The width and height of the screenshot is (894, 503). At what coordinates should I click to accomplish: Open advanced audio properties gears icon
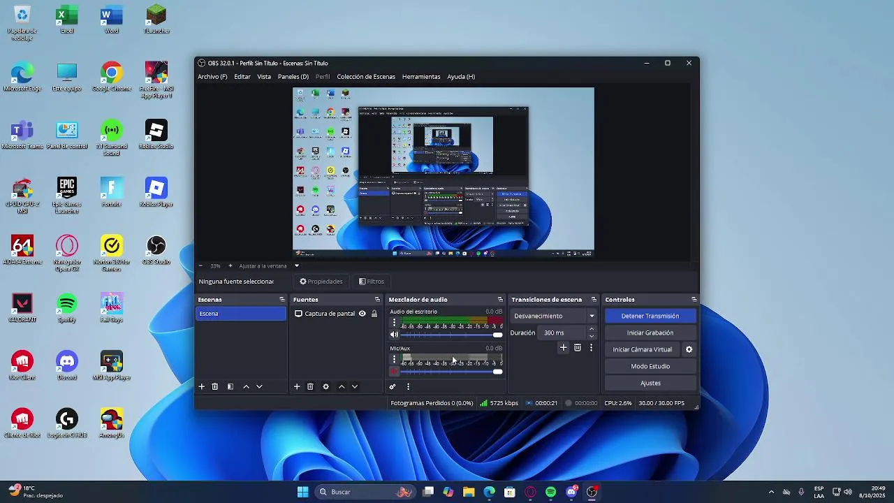pos(393,386)
